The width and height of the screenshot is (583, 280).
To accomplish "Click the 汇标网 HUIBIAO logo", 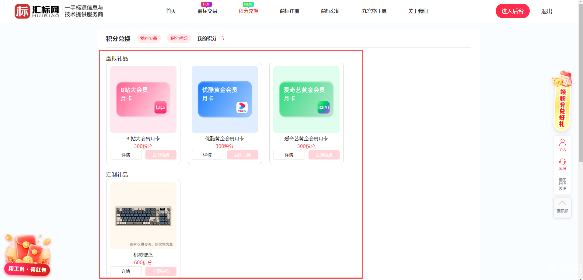I will click(x=37, y=11).
